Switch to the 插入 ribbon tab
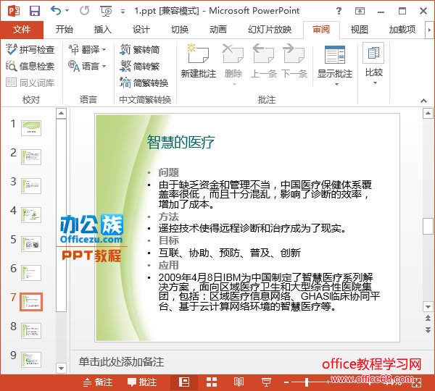The height and width of the screenshot is (391, 435). (x=103, y=29)
